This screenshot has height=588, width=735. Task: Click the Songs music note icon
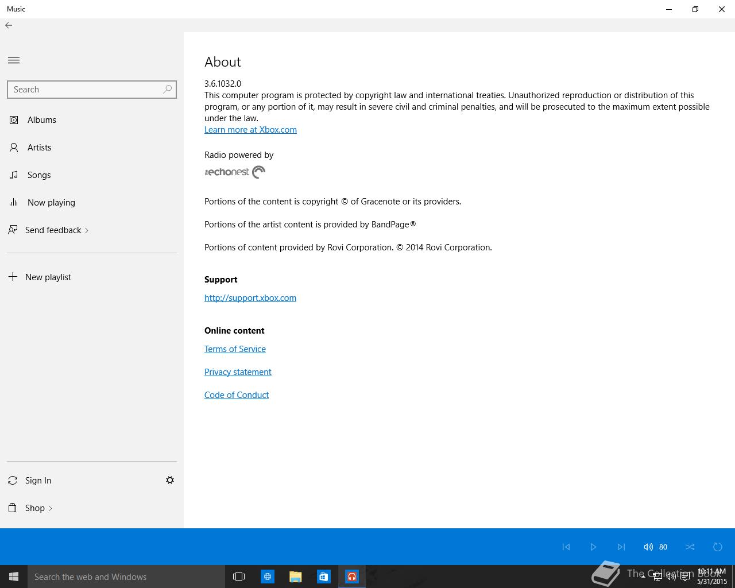[x=14, y=175]
